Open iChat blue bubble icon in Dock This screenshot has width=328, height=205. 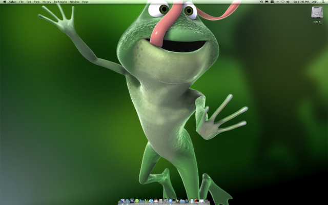(x=170, y=201)
